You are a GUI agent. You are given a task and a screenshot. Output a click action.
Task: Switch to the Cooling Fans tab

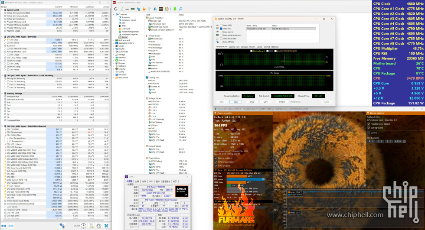coord(234,46)
